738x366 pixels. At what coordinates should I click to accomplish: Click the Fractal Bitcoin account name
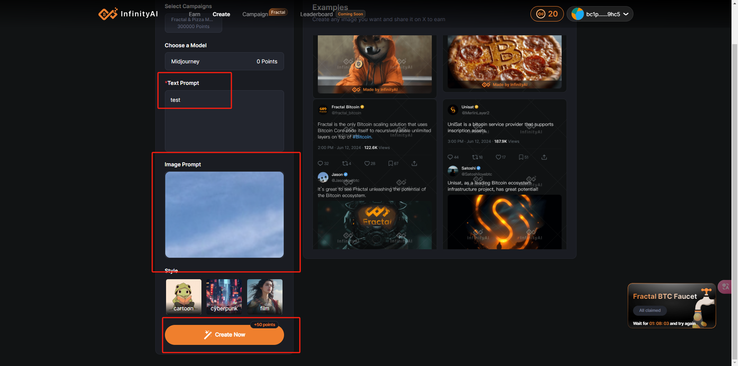point(345,107)
